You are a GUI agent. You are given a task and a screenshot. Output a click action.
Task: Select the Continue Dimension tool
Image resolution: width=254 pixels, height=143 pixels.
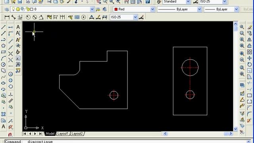[x=62, y=17]
